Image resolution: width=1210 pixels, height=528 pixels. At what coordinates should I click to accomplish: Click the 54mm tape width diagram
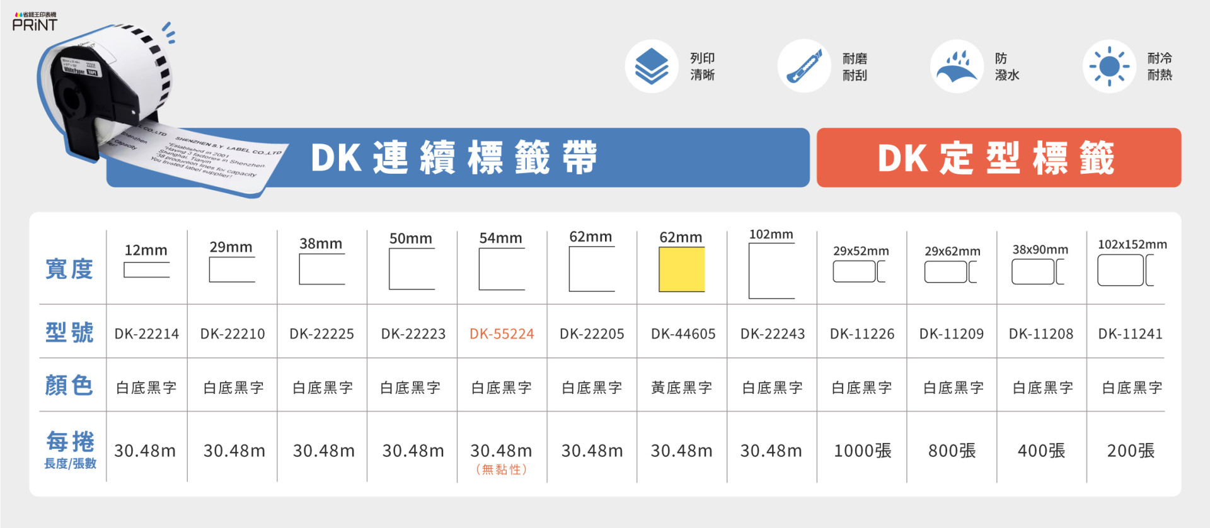click(x=502, y=269)
